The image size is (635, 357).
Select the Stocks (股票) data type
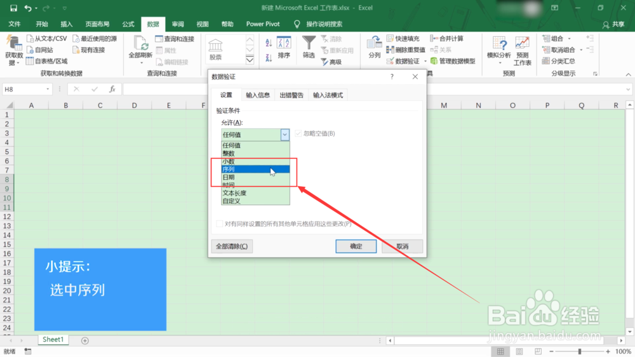click(x=215, y=50)
